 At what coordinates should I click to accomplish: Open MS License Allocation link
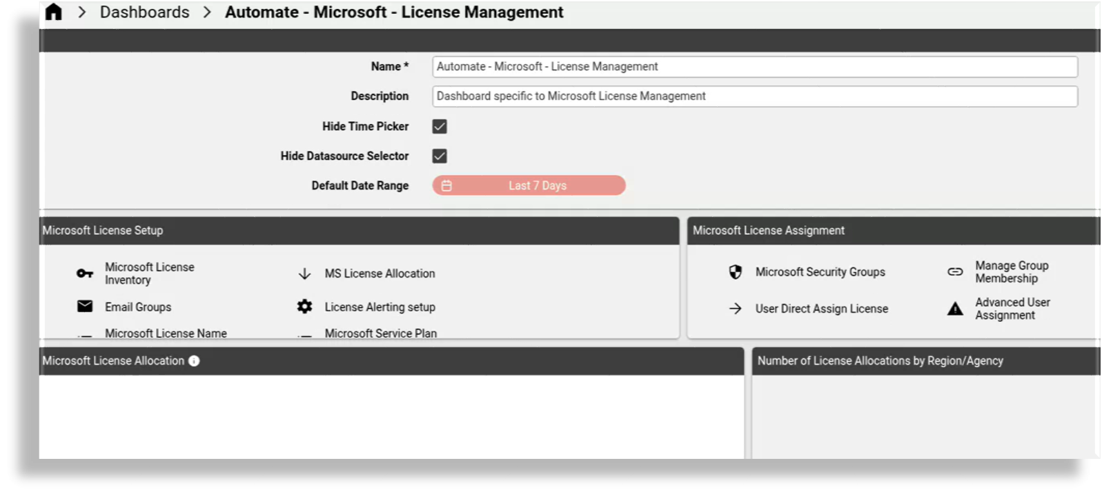tap(380, 274)
